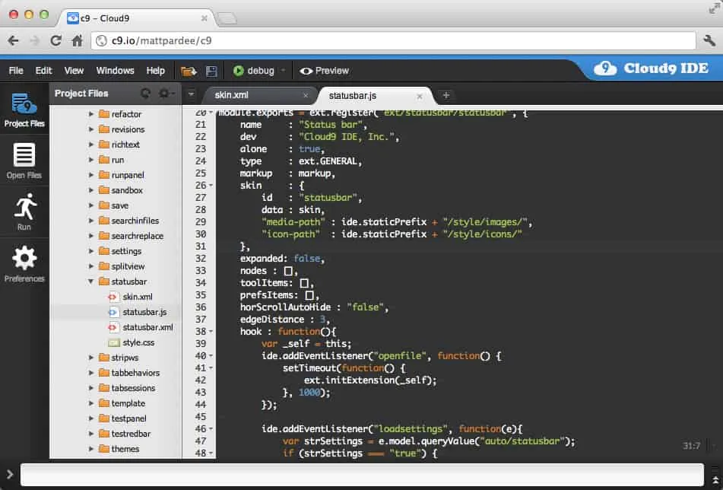Viewport: 723px width, 490px height.
Task: Click the Run sidebar icon
Action: (24, 212)
